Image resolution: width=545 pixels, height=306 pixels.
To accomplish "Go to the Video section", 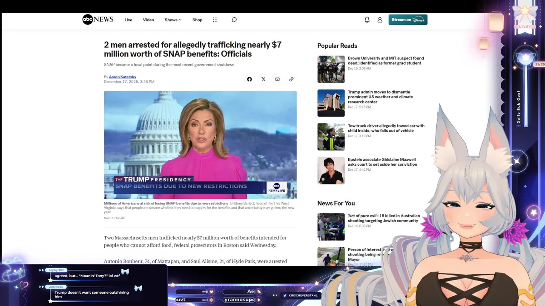I will (x=148, y=20).
